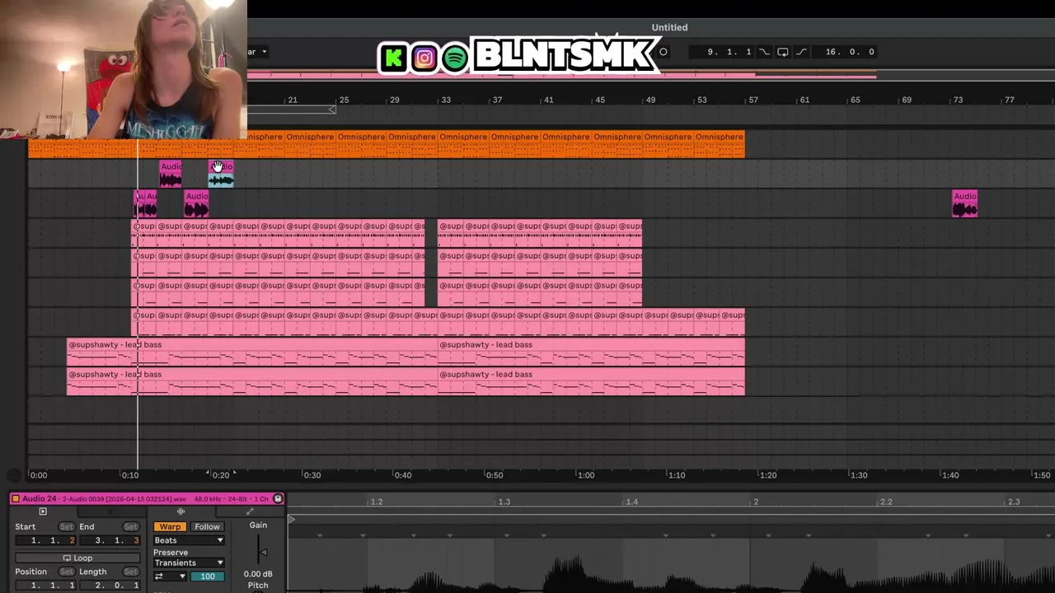Click the Audio 24 clip title bar

pos(147,498)
